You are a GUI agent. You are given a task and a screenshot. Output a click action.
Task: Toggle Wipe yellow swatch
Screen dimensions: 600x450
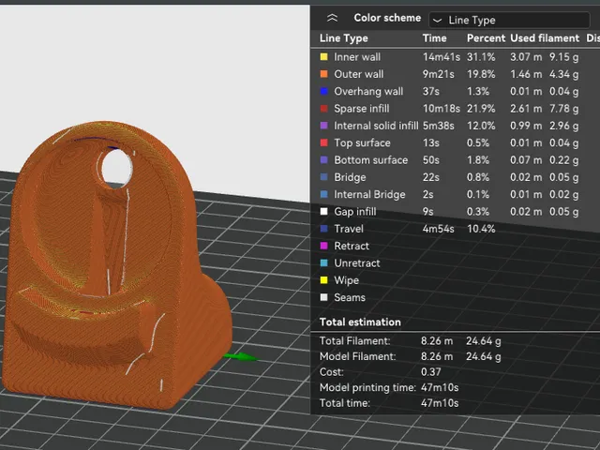pos(323,280)
